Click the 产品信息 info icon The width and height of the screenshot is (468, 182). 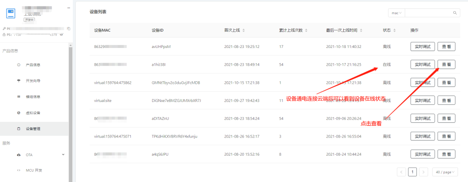(19, 65)
